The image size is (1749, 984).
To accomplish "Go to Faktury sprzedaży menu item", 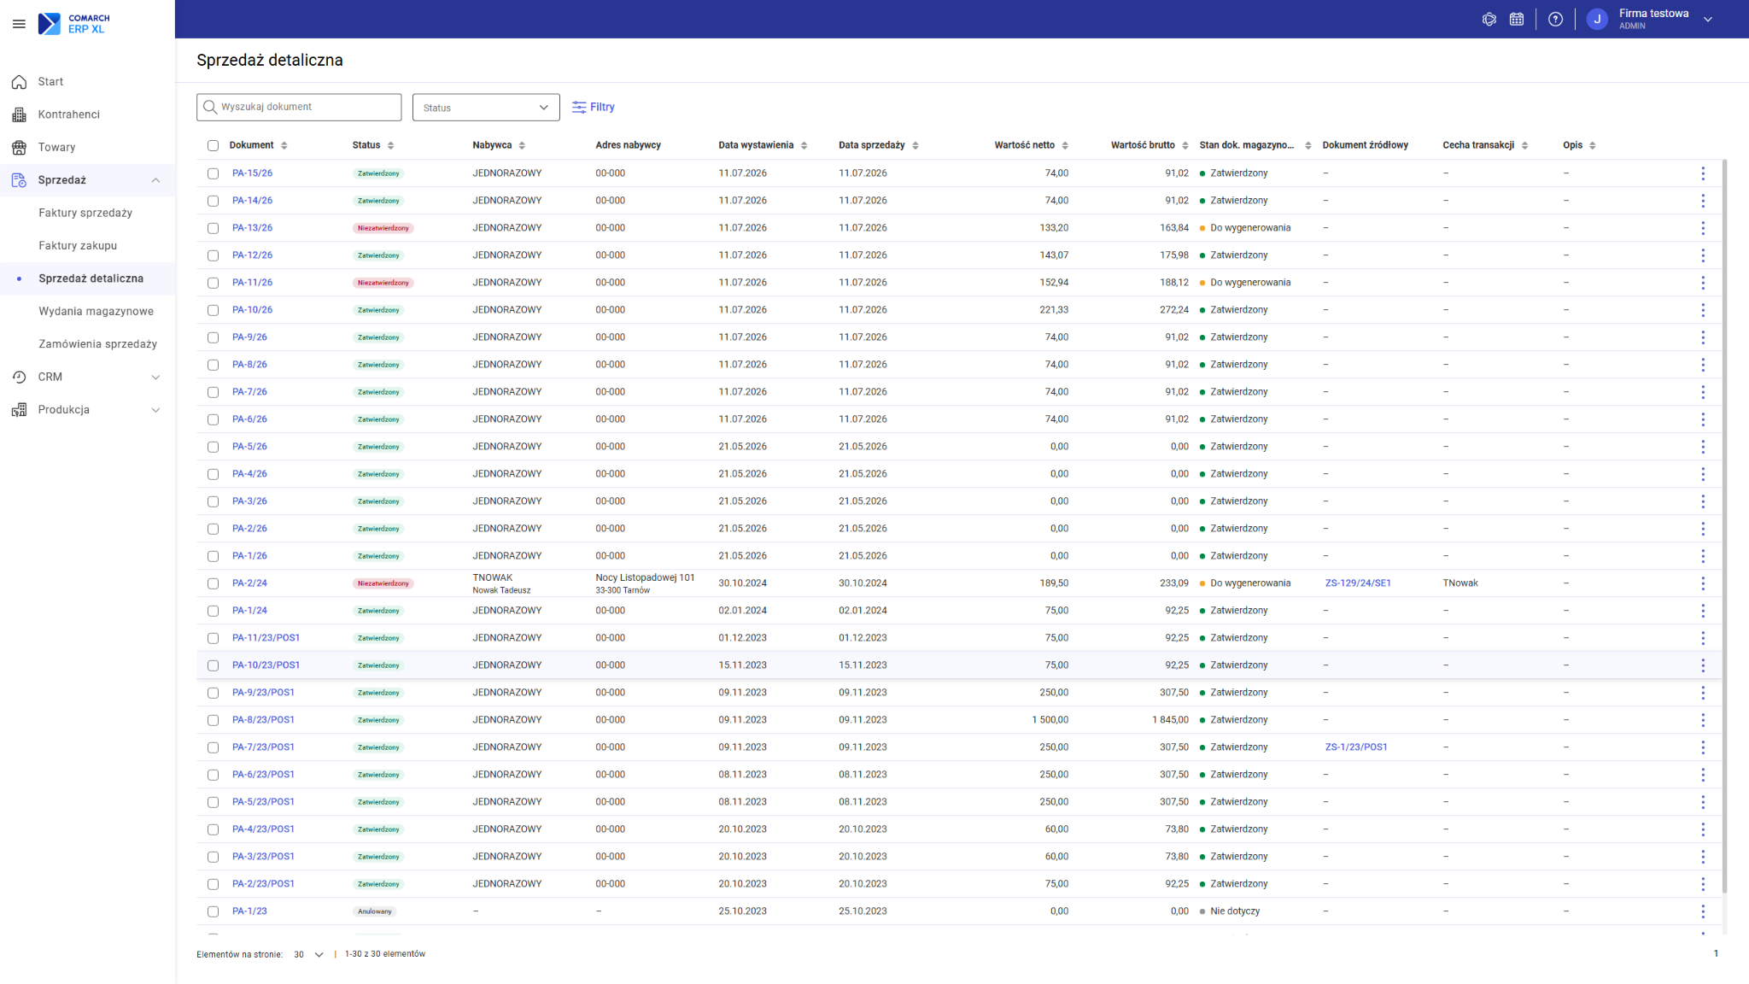I will pos(85,213).
